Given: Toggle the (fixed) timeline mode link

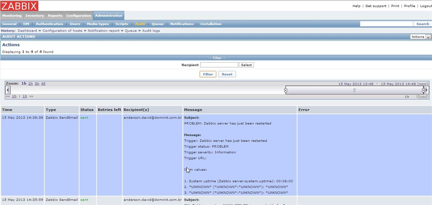Looking at the screenshot, I should coord(422,97).
